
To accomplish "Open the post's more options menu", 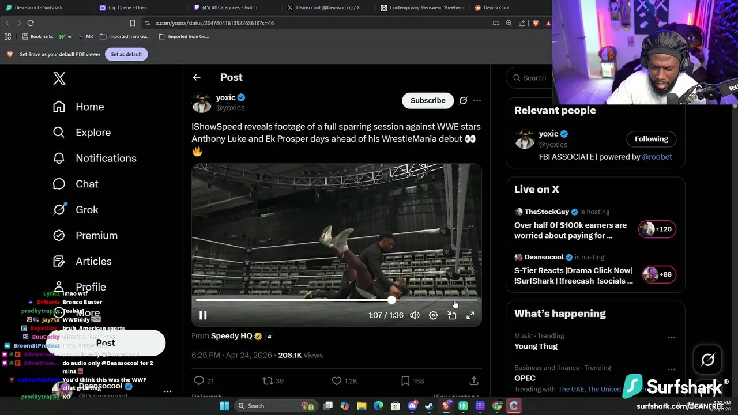I will (x=477, y=100).
